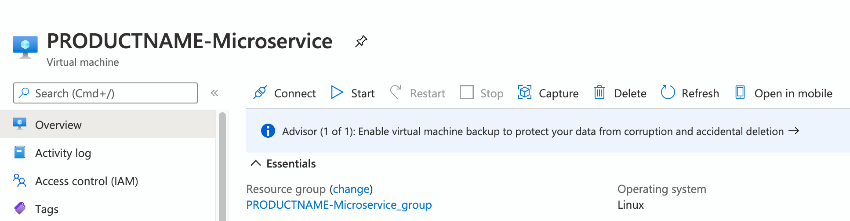This screenshot has height=221, width=850.
Task: Open the Tags menu item
Action: (47, 209)
